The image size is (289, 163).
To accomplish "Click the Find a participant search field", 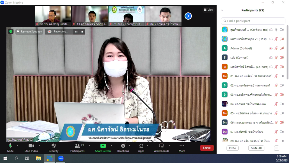I will (x=253, y=21).
